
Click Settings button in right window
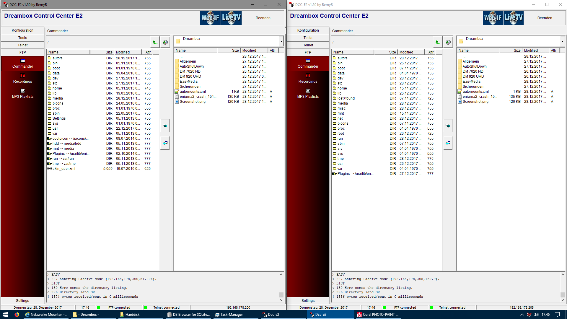(x=308, y=301)
